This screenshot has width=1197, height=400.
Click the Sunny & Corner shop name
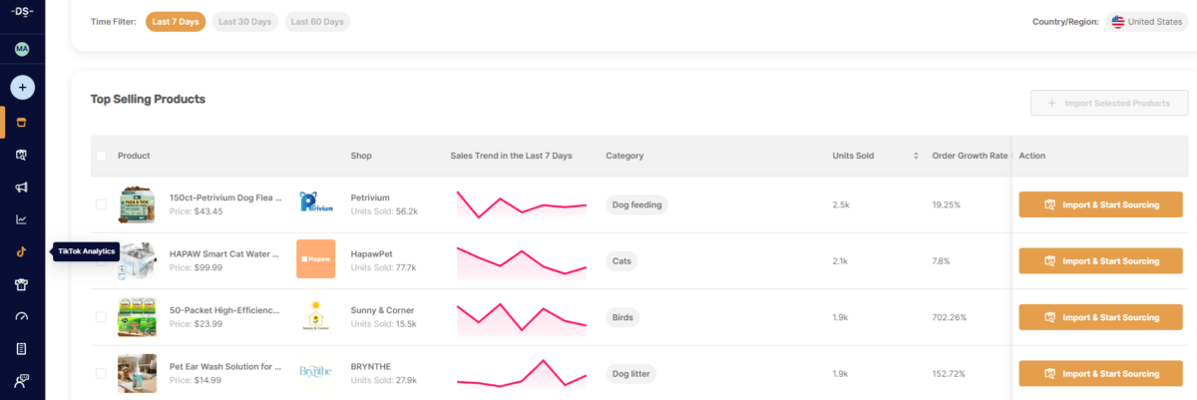point(384,310)
